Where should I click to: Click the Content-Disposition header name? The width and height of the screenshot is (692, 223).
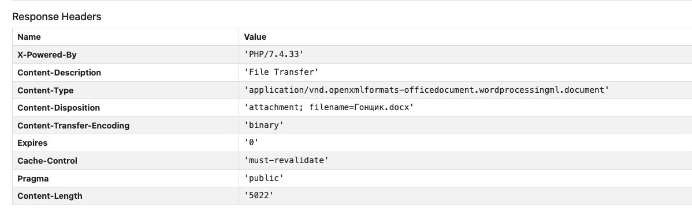tap(59, 108)
